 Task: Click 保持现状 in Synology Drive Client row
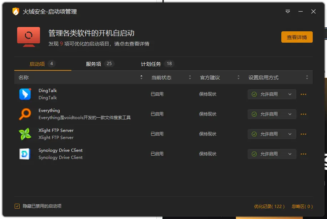[x=208, y=154]
